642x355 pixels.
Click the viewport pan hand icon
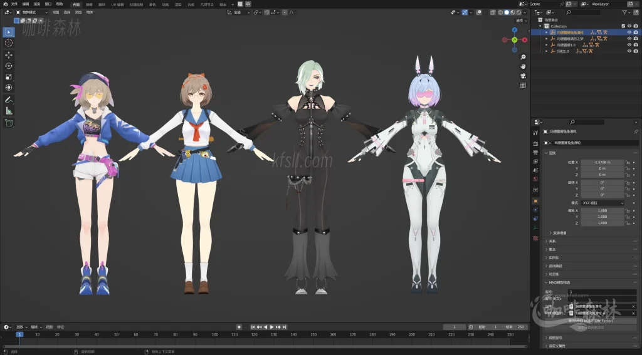523,66
